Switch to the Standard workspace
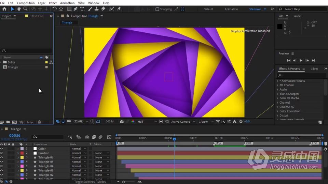This screenshot has width=328, height=184. tap(255, 9)
